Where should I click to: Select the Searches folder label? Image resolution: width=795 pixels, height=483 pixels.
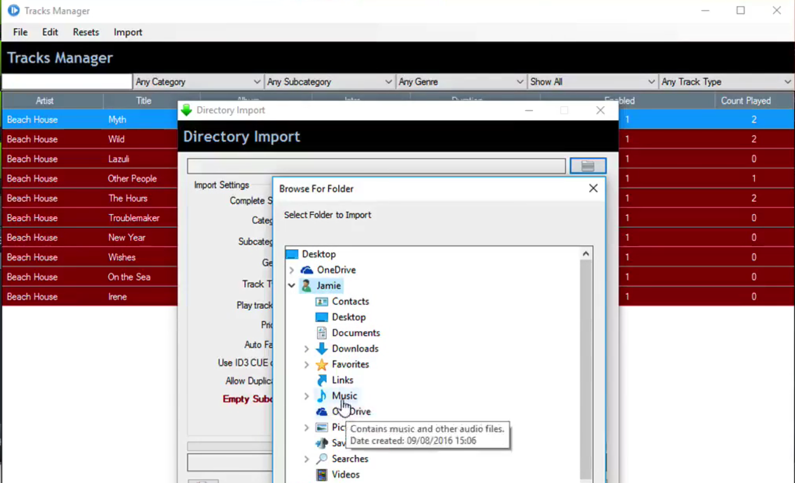click(x=350, y=459)
